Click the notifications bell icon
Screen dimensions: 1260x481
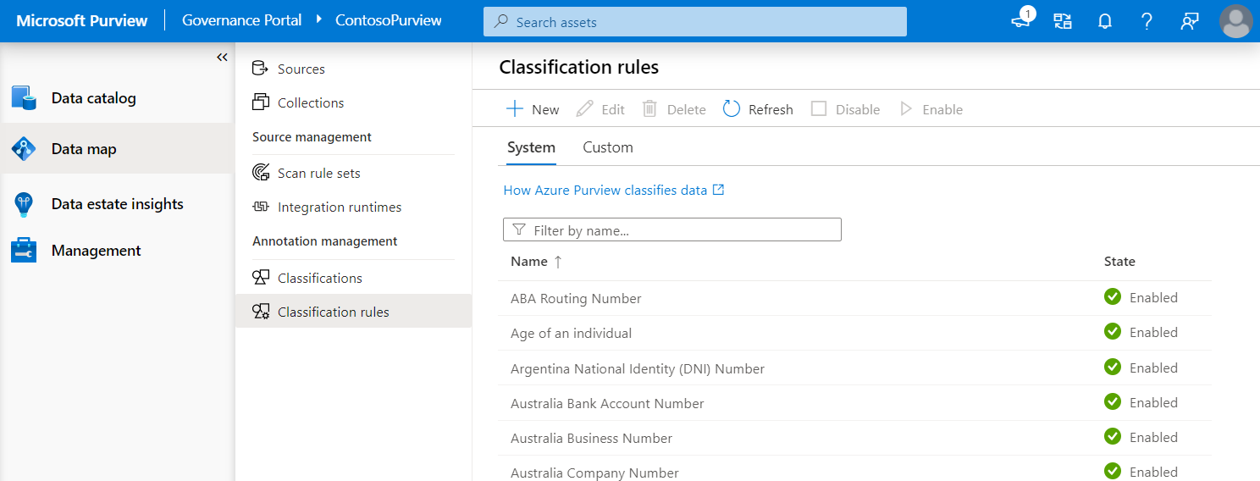[1104, 21]
